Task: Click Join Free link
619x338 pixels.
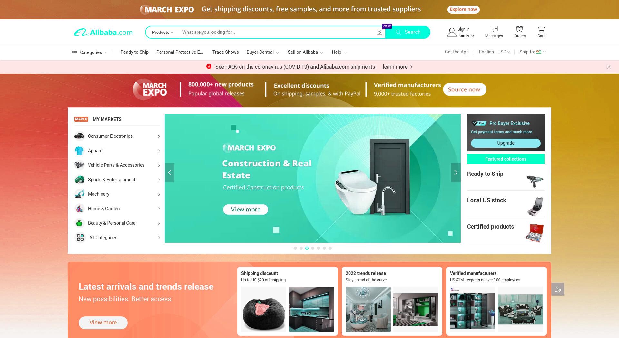Action: pyautogui.click(x=466, y=36)
